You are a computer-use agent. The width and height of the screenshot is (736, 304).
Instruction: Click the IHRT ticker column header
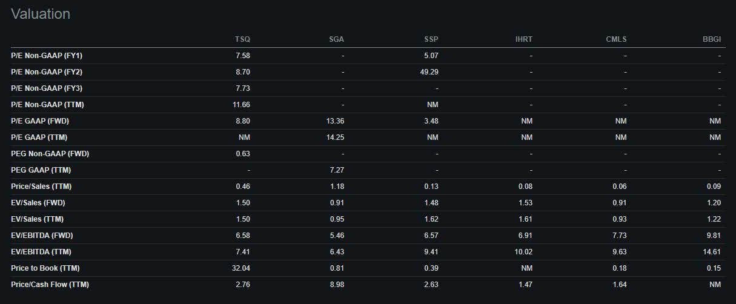point(523,39)
